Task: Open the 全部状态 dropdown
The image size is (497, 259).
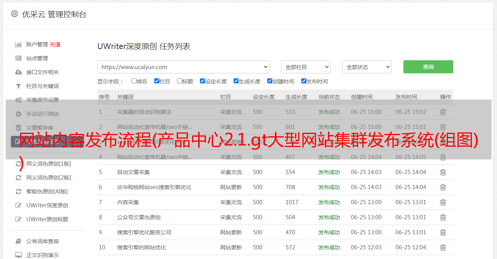Action: (x=367, y=67)
